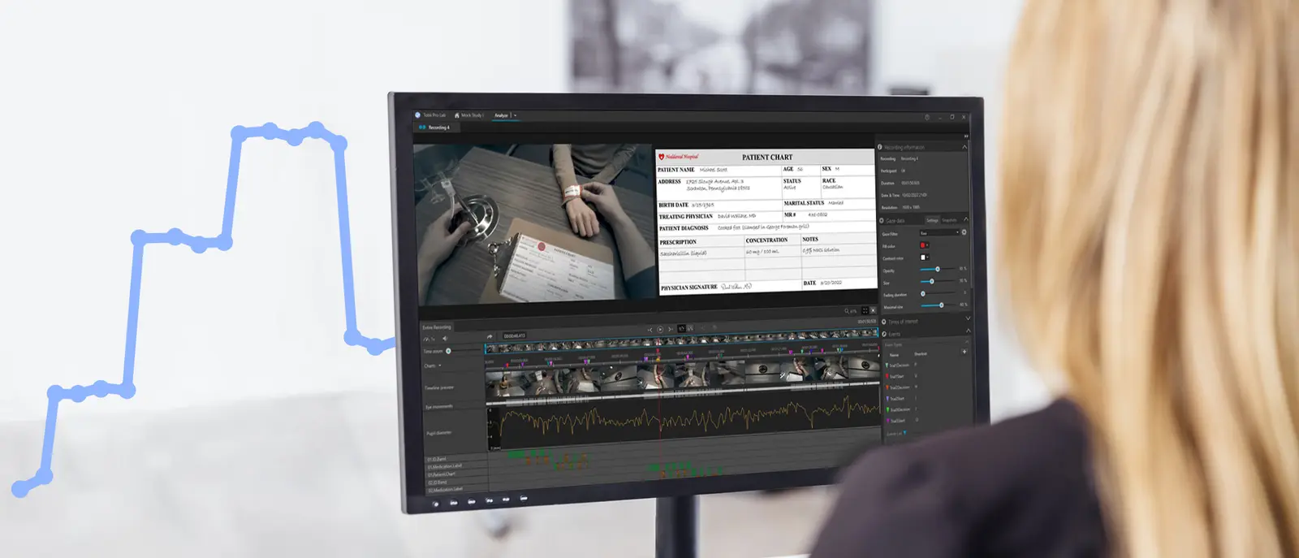Click the playback speed gauge icon
This screenshot has width=1299, height=558.
click(x=426, y=340)
